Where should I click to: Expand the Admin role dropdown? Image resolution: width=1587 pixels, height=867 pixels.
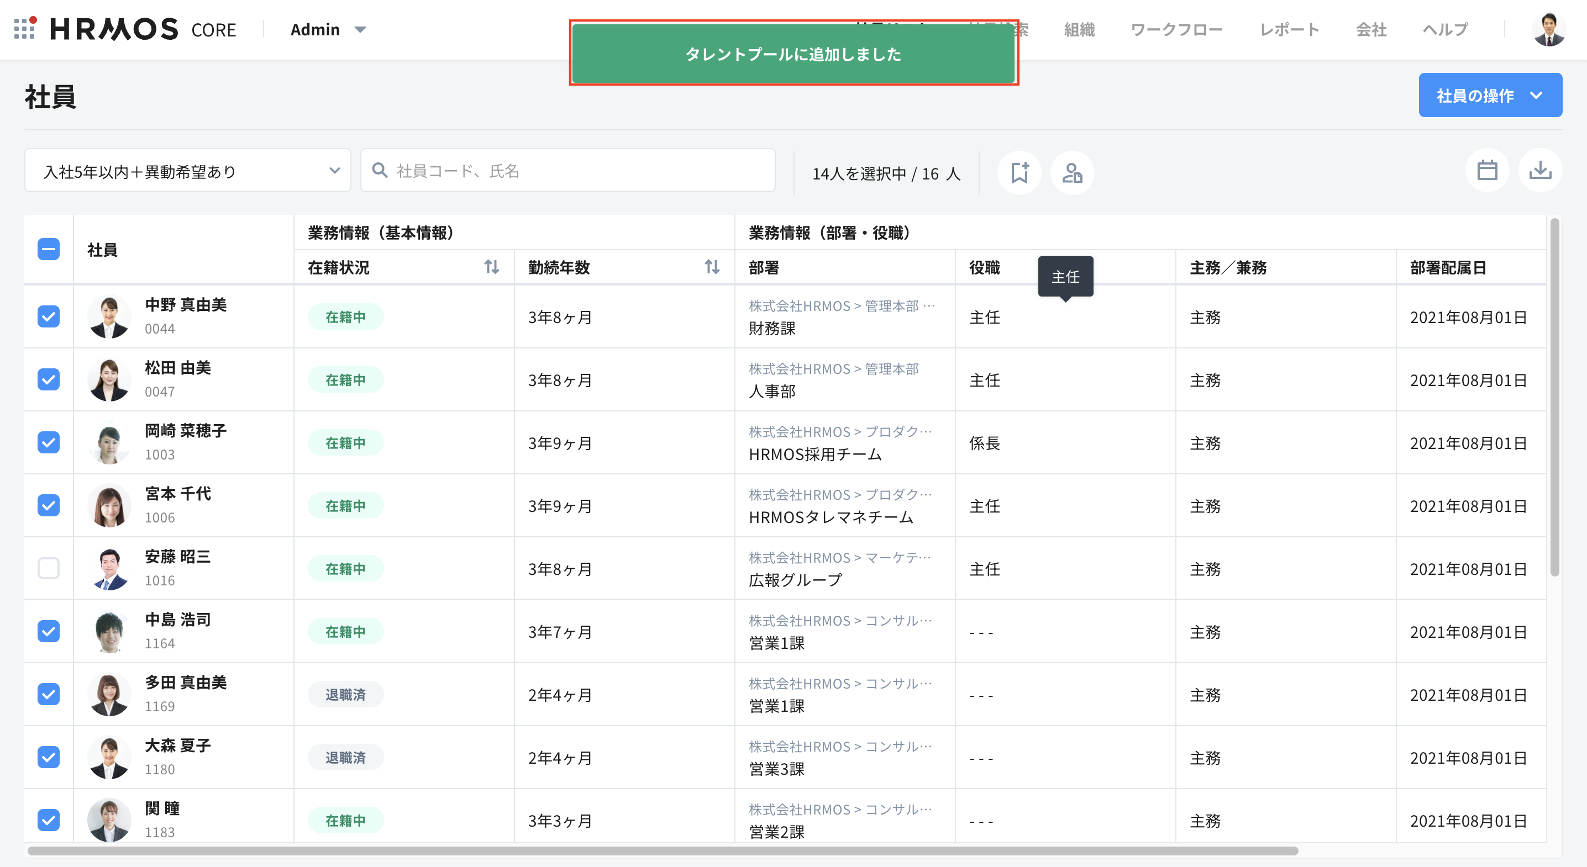(328, 30)
